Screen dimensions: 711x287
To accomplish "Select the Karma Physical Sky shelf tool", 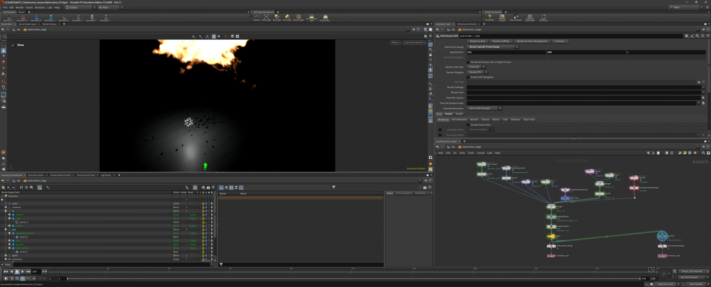I will pos(325,17).
